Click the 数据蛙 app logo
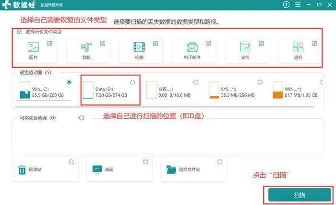The height and width of the screenshot is (205, 336). pos(19,4)
